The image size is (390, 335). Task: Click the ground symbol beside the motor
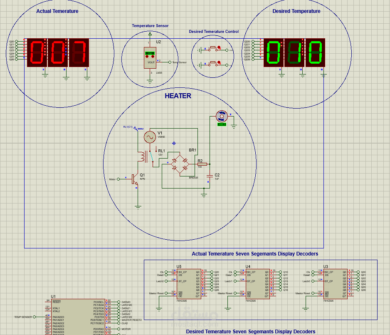click(234, 127)
